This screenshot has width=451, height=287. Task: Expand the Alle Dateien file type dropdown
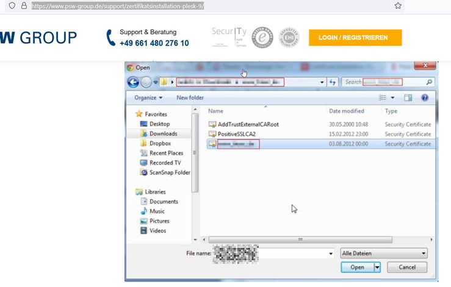click(384, 253)
